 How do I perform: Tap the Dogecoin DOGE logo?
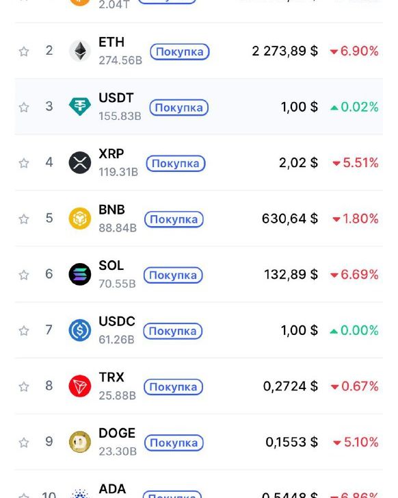tap(80, 442)
